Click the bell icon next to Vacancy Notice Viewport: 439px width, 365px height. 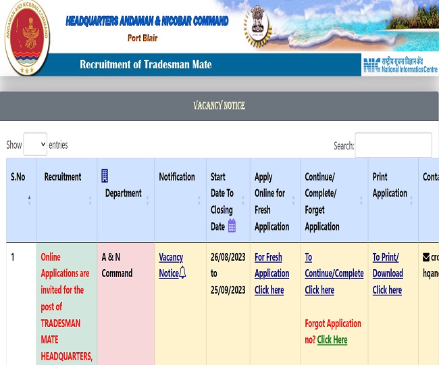pos(182,273)
